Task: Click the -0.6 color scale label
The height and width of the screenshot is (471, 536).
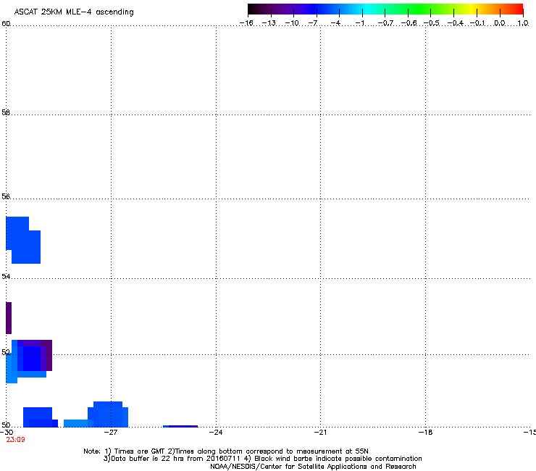Action: 409,23
